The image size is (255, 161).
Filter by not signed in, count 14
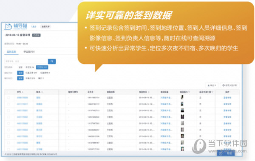(x=30, y=67)
